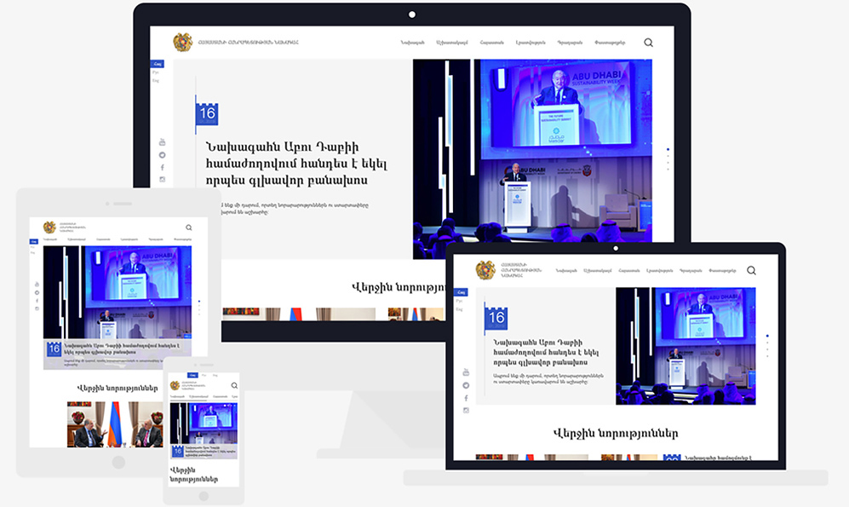Open YouTube icon in desktop monitor sidebar
Viewport: 849px width, 507px height.
162,142
